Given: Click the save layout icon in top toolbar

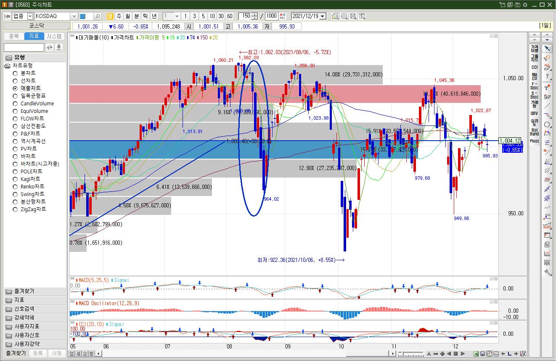Looking at the screenshot, I should (353, 16).
